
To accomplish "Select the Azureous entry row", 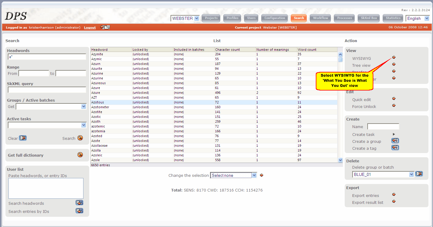I will [x=214, y=83].
